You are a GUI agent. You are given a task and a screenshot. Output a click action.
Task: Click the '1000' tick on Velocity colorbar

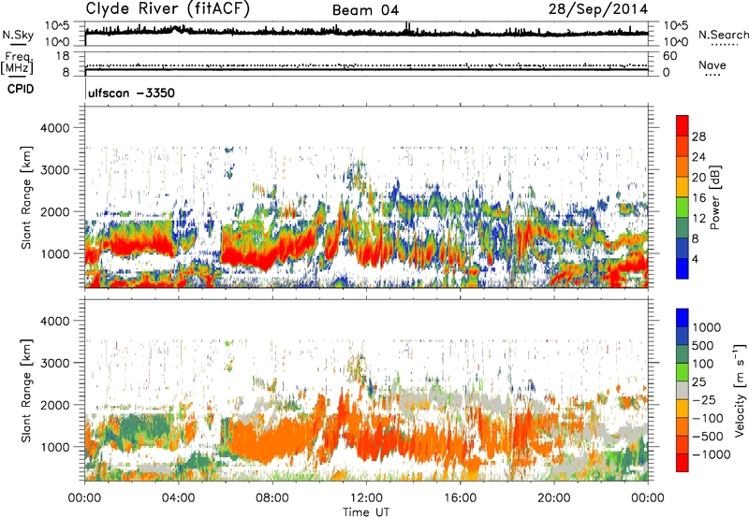[707, 327]
